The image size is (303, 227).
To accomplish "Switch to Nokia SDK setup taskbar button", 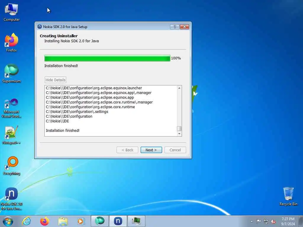I will tap(118, 221).
